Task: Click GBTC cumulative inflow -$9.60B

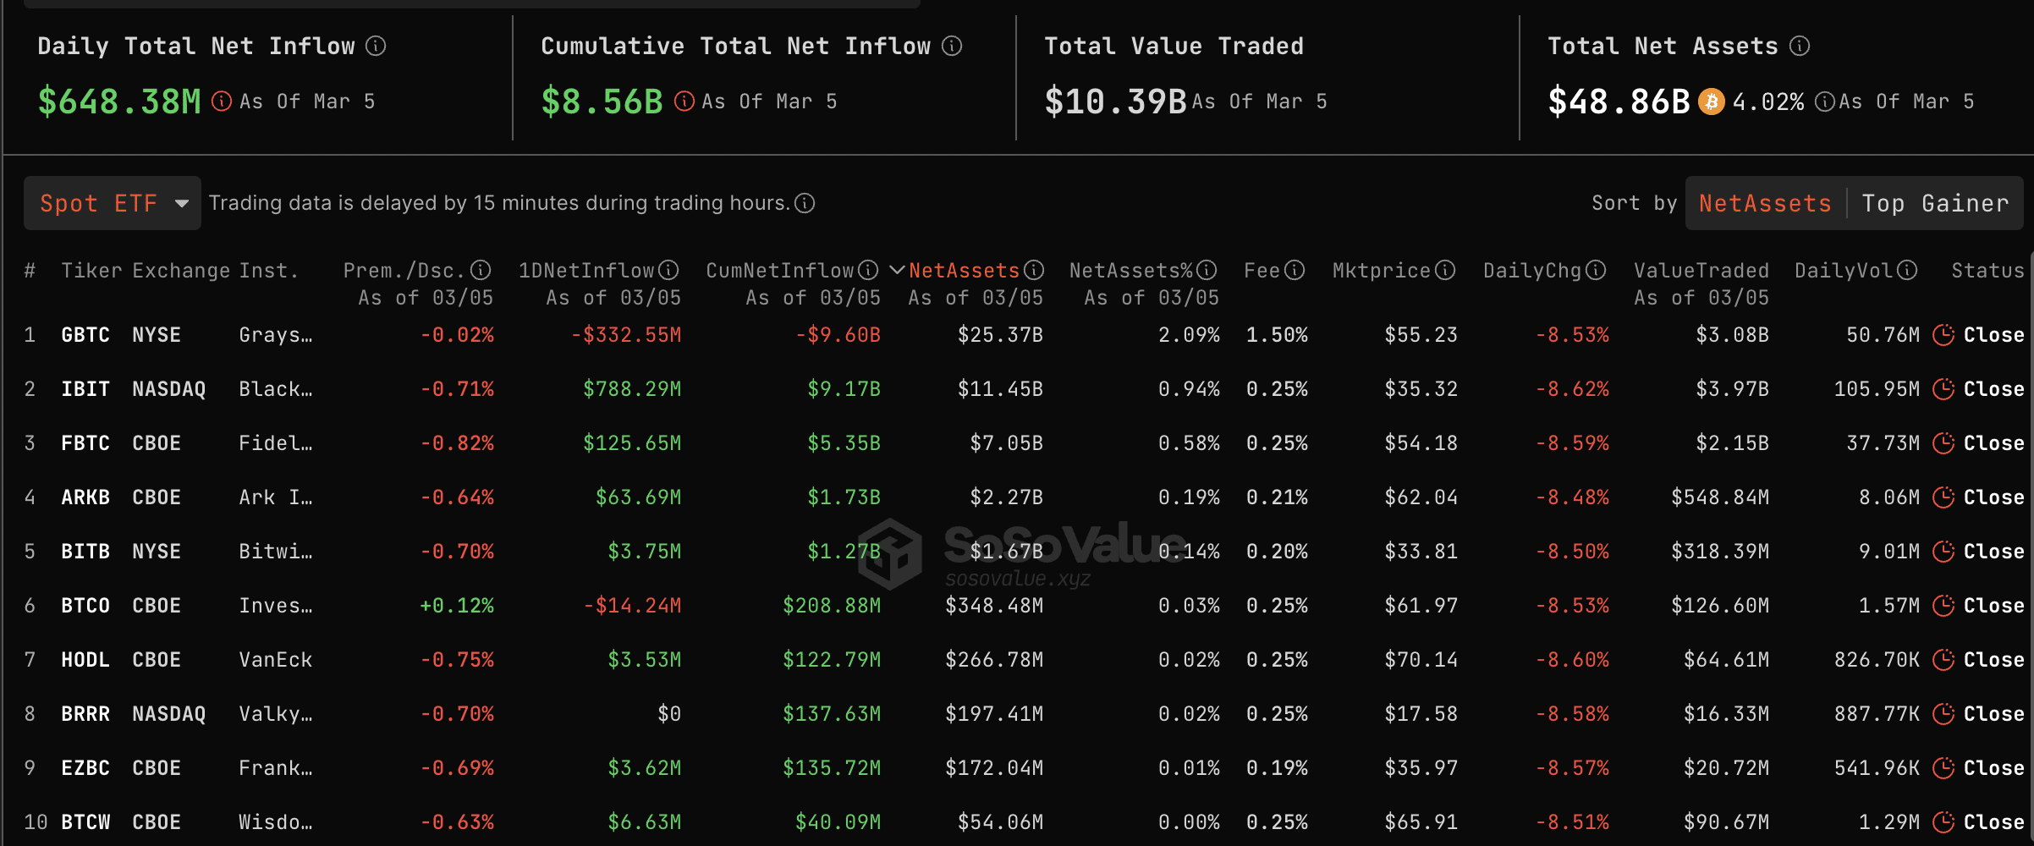Action: [x=838, y=335]
